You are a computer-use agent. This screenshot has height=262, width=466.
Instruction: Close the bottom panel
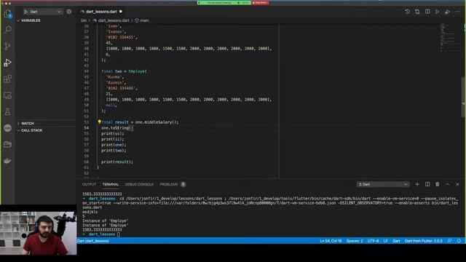pyautogui.click(x=458, y=184)
